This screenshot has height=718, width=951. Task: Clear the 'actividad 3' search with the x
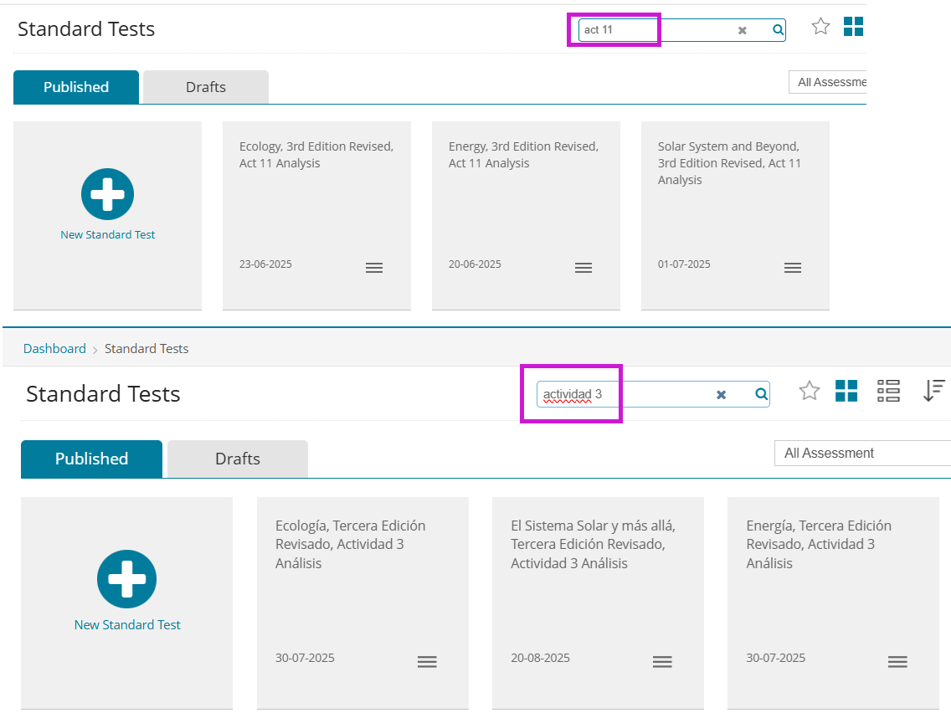721,394
